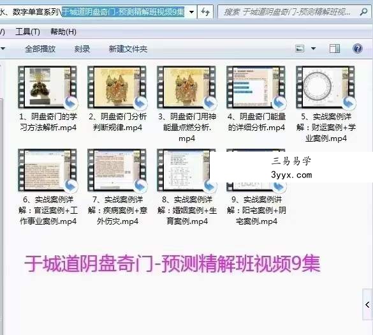373x335 pixels.
Task: Select file name 7、疾病案例+意外伤灾.mp4
Action: pos(117,211)
